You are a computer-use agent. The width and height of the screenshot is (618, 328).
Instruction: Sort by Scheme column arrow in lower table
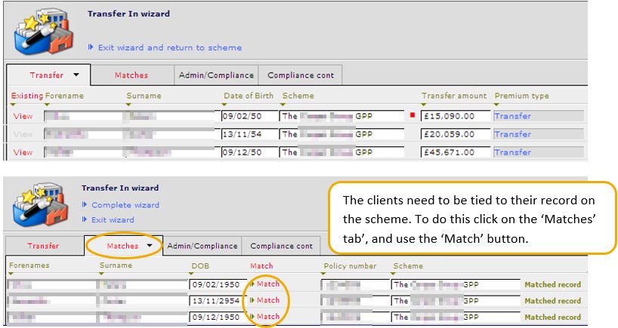(393, 274)
